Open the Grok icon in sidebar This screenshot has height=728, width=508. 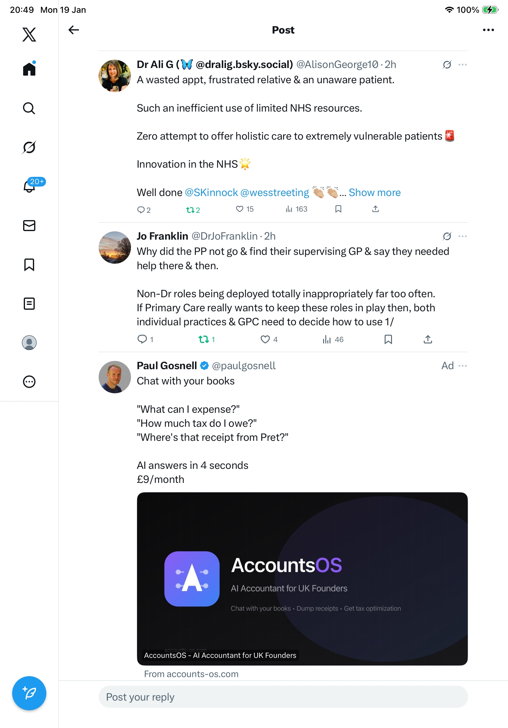[29, 147]
